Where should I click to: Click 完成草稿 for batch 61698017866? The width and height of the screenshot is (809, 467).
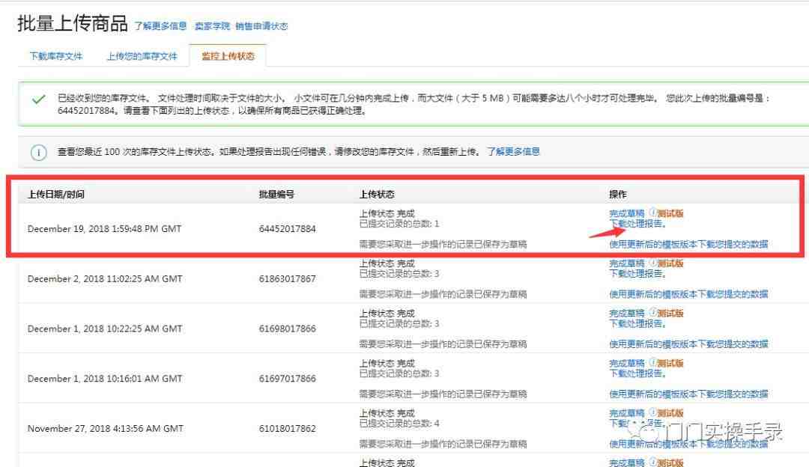(627, 313)
